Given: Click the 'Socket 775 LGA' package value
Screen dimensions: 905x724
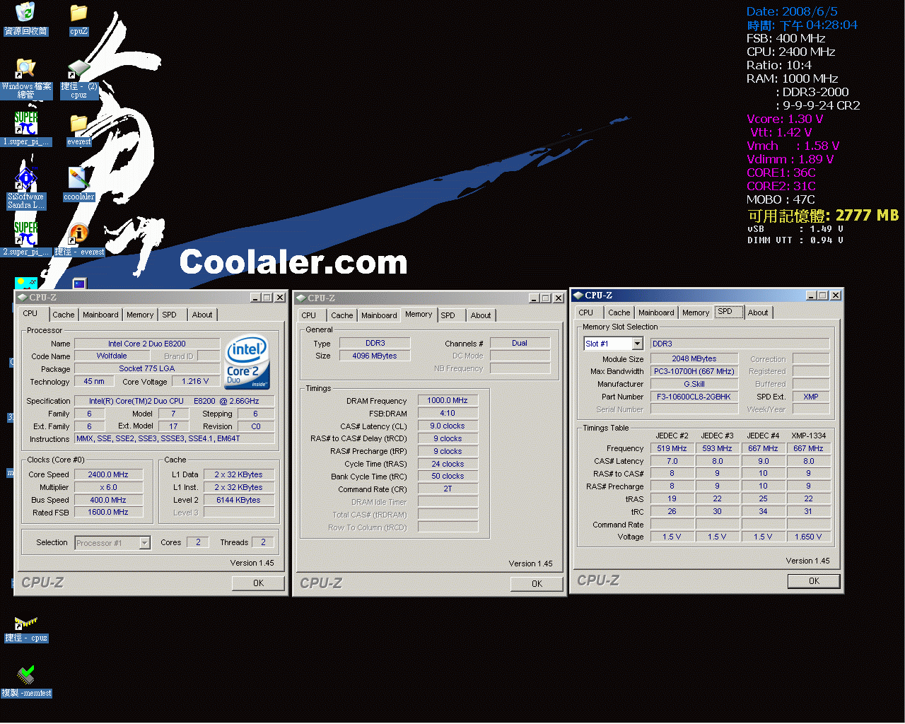Looking at the screenshot, I should coord(147,369).
